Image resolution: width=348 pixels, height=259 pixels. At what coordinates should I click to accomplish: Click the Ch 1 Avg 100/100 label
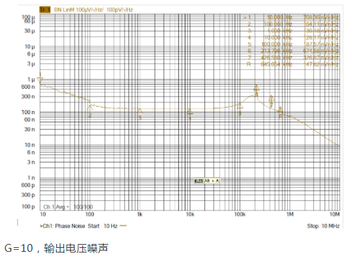click(x=68, y=207)
